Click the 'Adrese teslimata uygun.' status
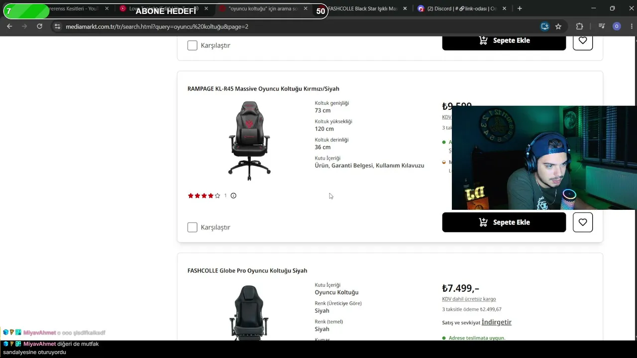 pos(477,338)
